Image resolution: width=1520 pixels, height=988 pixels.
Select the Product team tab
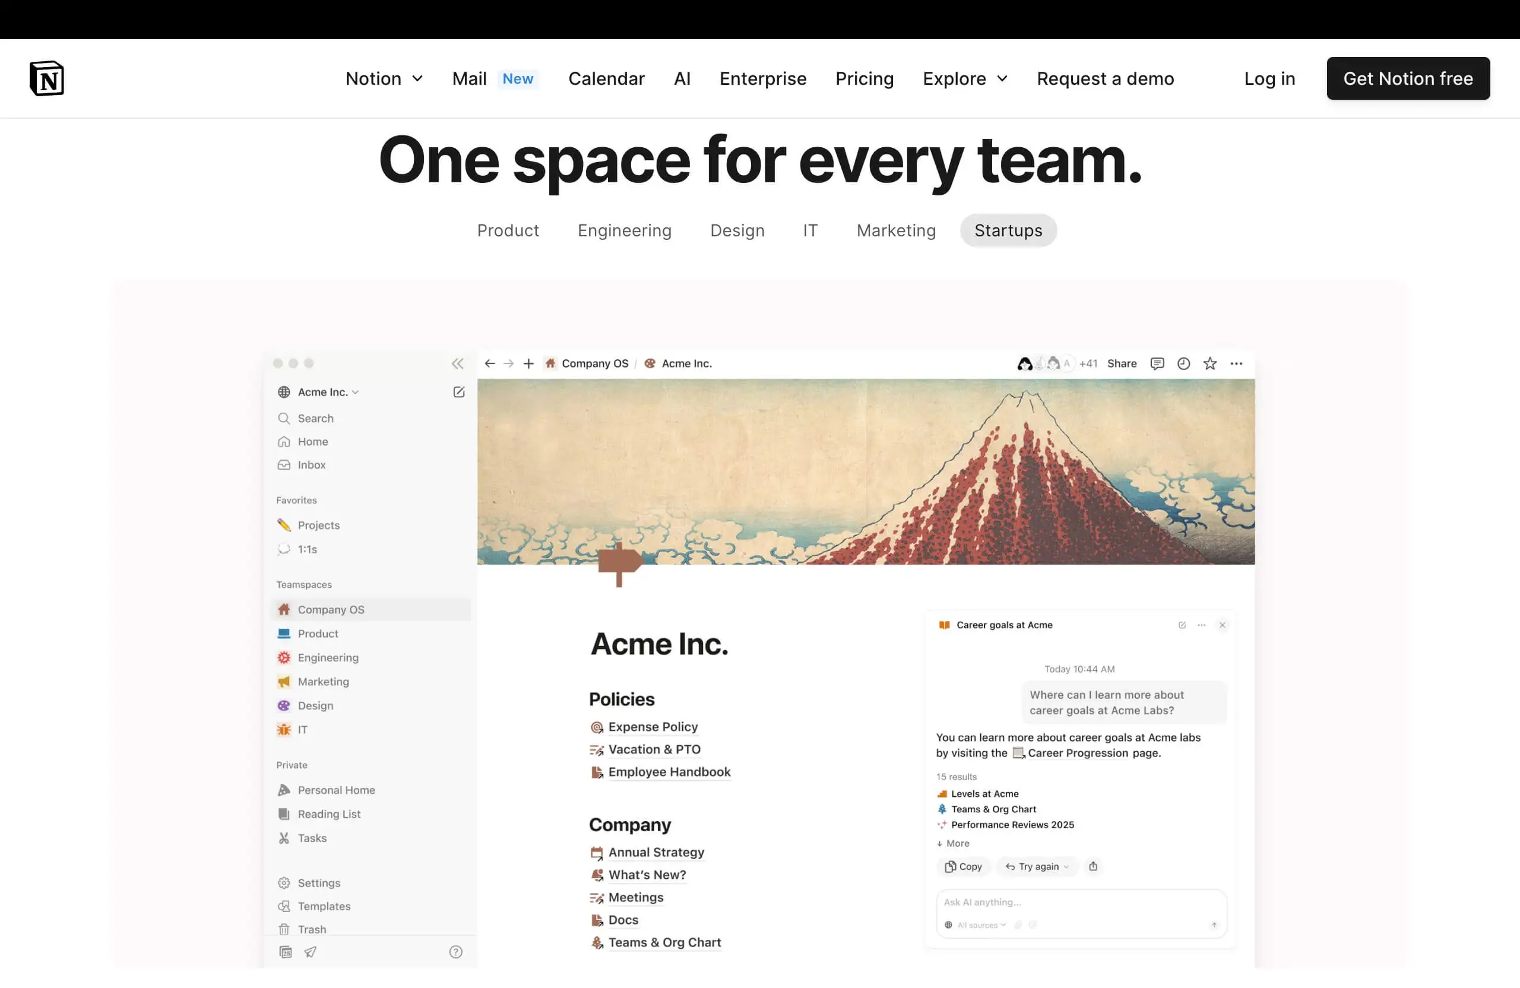[508, 230]
